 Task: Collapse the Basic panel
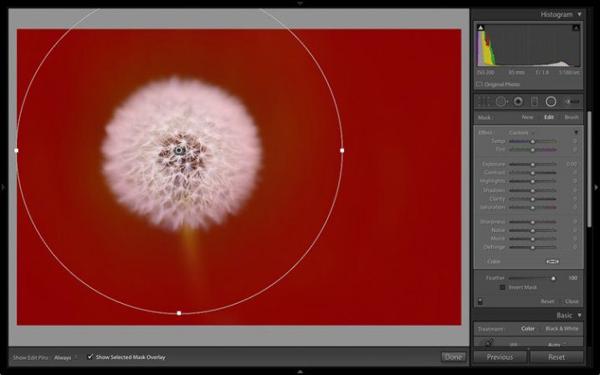579,316
